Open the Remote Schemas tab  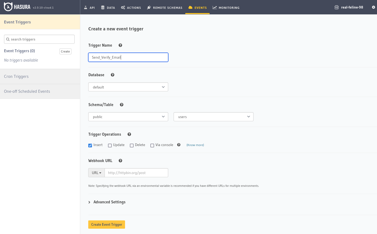(165, 7)
